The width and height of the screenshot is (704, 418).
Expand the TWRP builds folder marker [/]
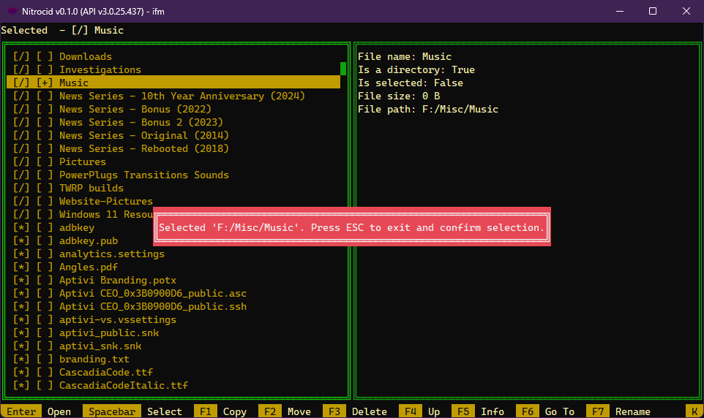[21, 188]
